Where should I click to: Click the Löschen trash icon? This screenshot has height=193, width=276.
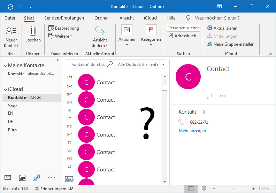(33, 31)
